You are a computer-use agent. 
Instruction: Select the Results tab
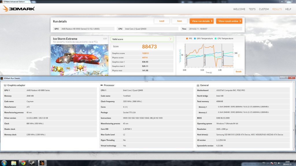pos(277,9)
